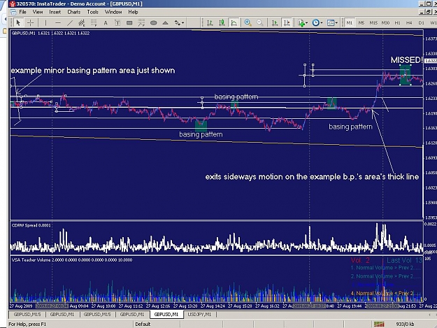Image resolution: width=437 pixels, height=328 pixels.
Task: Expand the indicators list dropdown arrow
Action: pos(306,23)
